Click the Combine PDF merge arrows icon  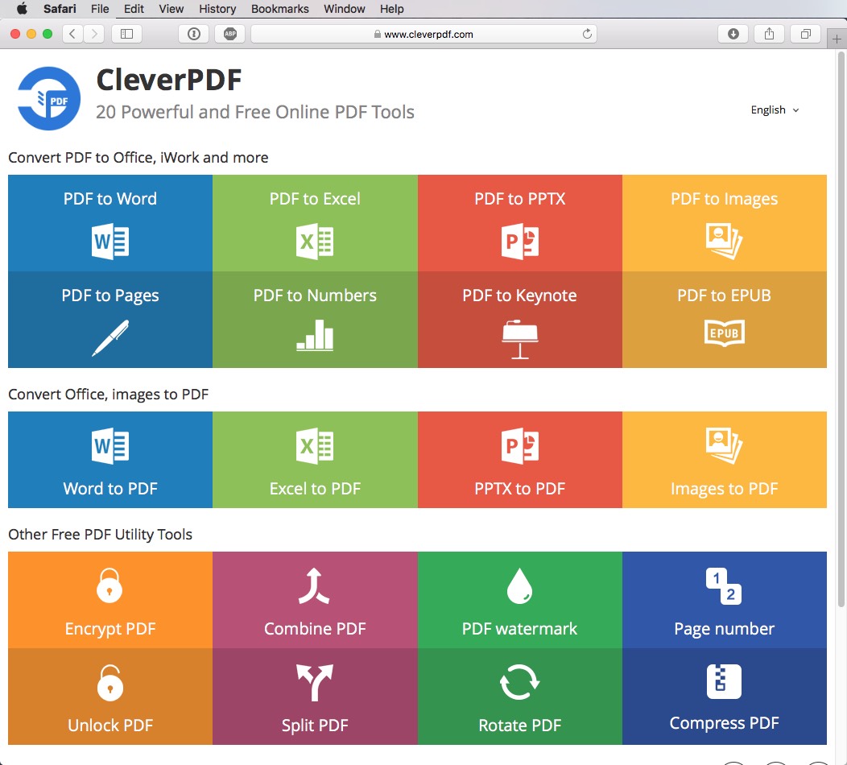pos(314,585)
